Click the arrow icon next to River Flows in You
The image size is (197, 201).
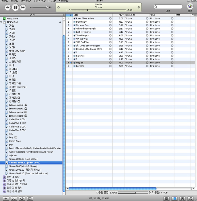[110, 18]
